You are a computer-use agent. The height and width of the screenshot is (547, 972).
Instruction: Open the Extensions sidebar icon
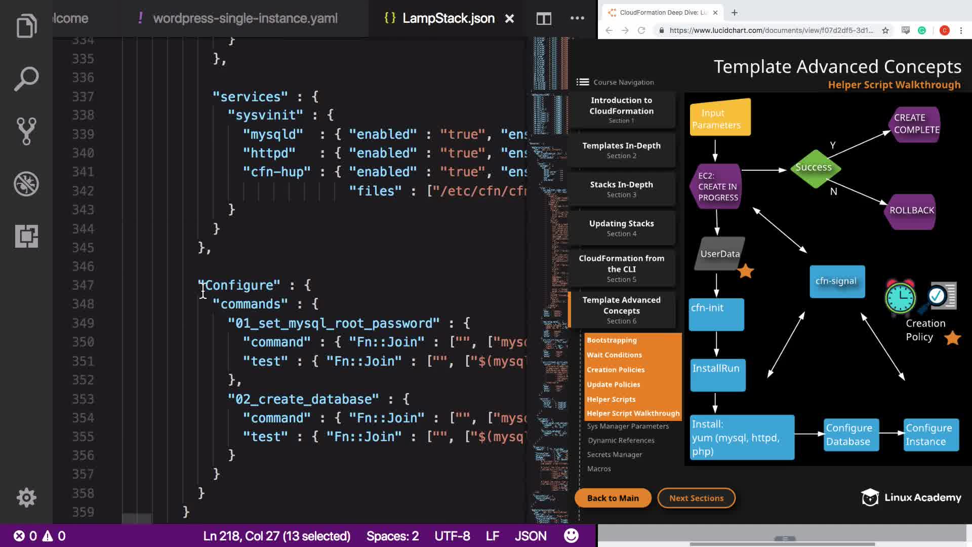(26, 236)
